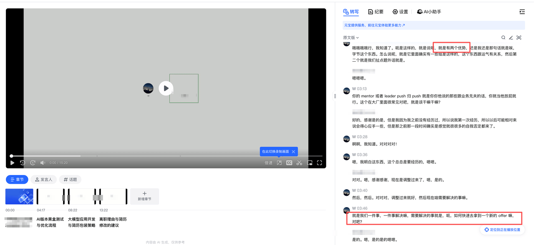Toggle picture-in-picture mode

pyautogui.click(x=310, y=163)
